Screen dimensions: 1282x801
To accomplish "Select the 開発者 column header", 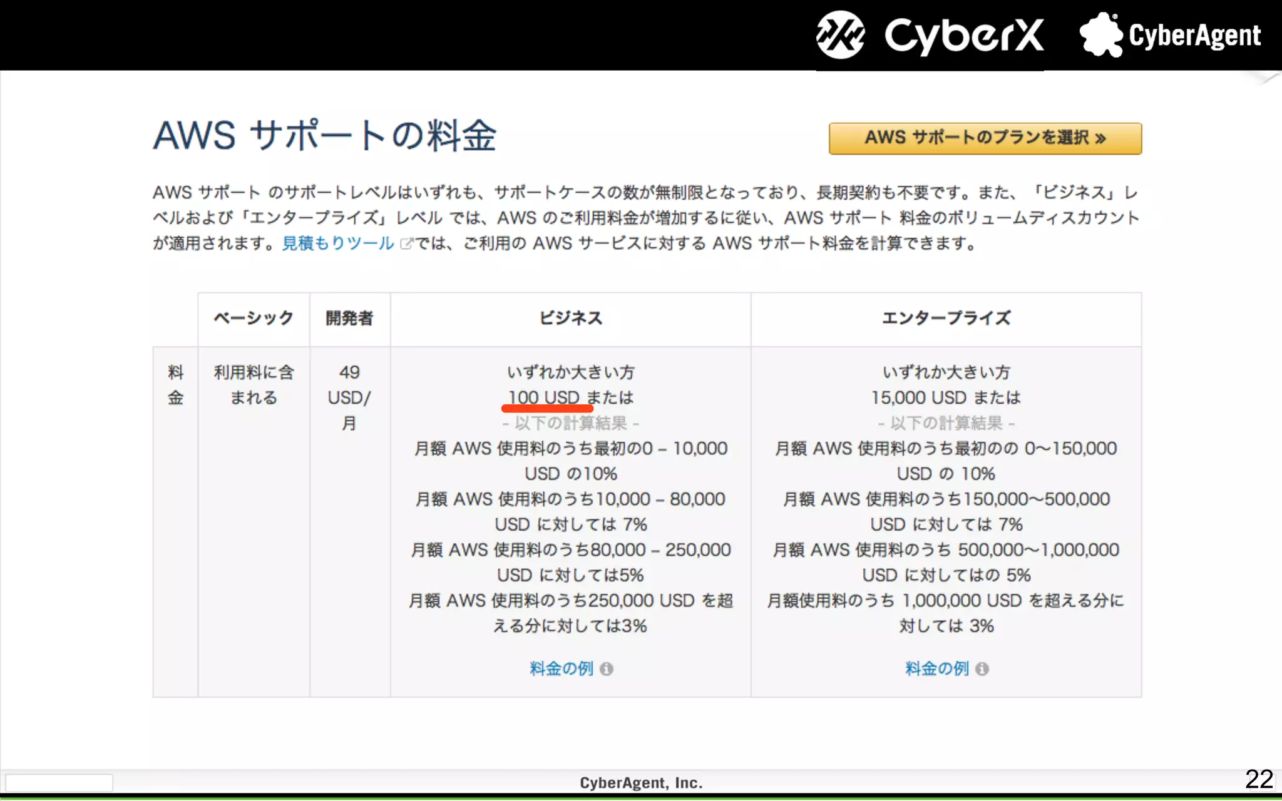I will 349,319.
